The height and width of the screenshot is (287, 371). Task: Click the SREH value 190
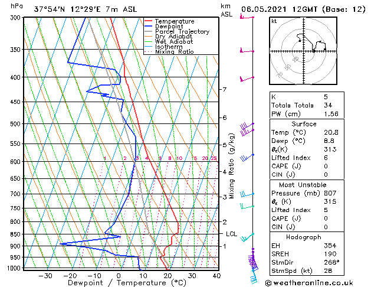tap(330, 254)
